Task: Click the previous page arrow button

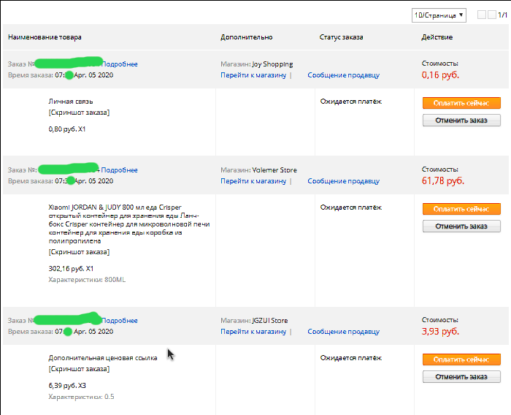Action: pyautogui.click(x=482, y=15)
